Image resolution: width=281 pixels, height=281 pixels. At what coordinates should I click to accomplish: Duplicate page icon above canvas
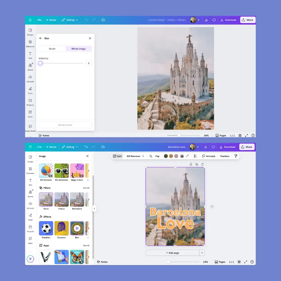197,164
